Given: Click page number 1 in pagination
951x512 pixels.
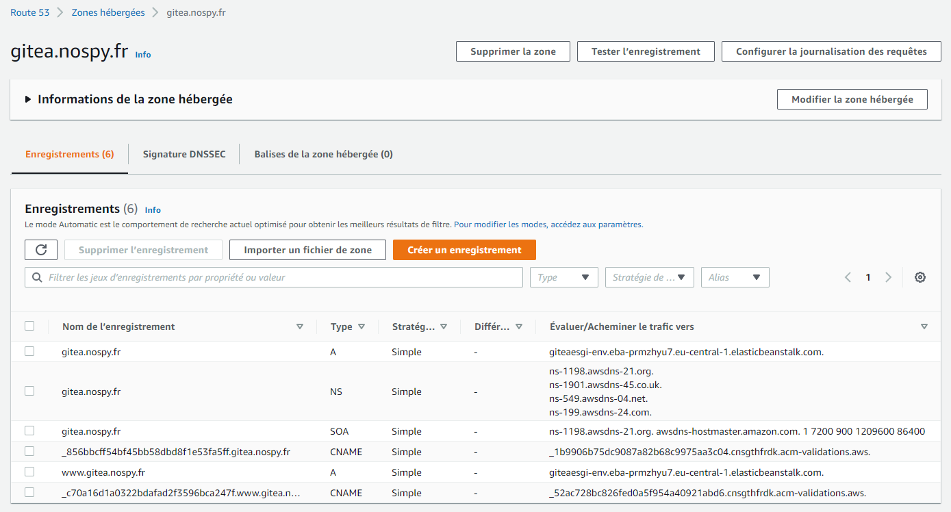Looking at the screenshot, I should click(868, 277).
